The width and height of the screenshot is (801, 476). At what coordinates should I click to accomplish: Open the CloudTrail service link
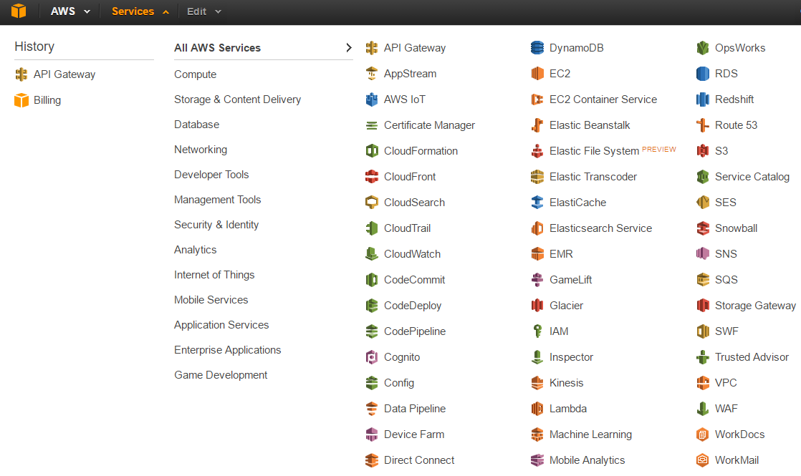pos(407,228)
